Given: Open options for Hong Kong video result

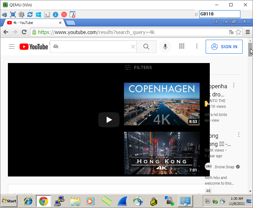Looking at the screenshot, I should pyautogui.click(x=239, y=135).
